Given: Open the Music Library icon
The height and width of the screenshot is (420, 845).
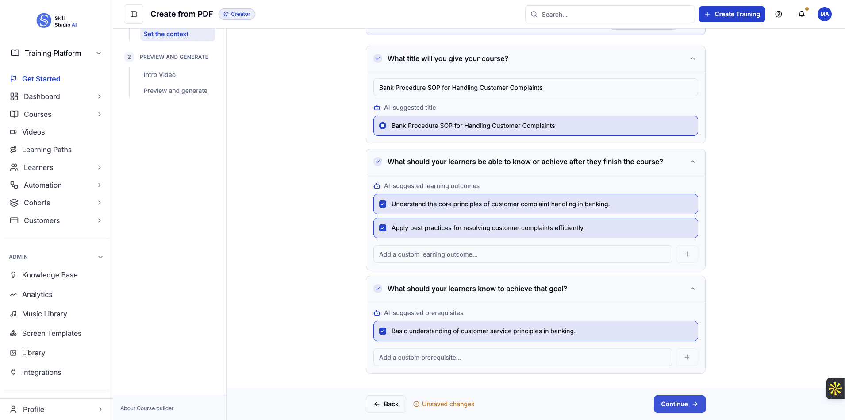Looking at the screenshot, I should [x=14, y=314].
